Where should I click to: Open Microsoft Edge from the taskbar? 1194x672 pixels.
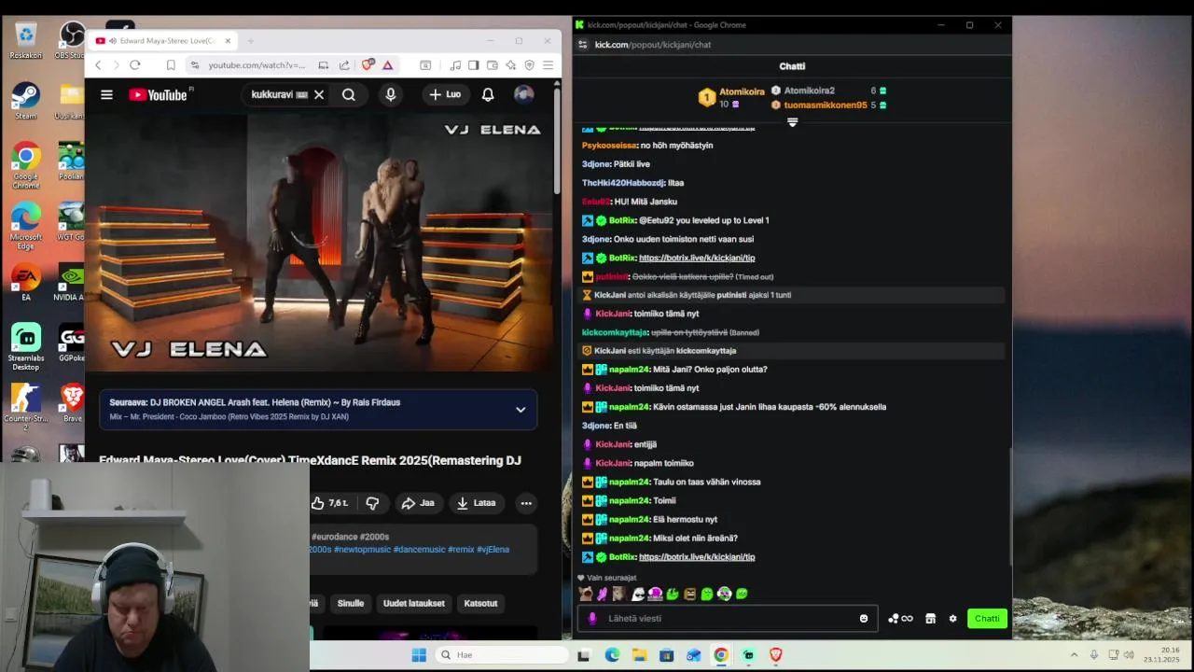(x=612, y=654)
